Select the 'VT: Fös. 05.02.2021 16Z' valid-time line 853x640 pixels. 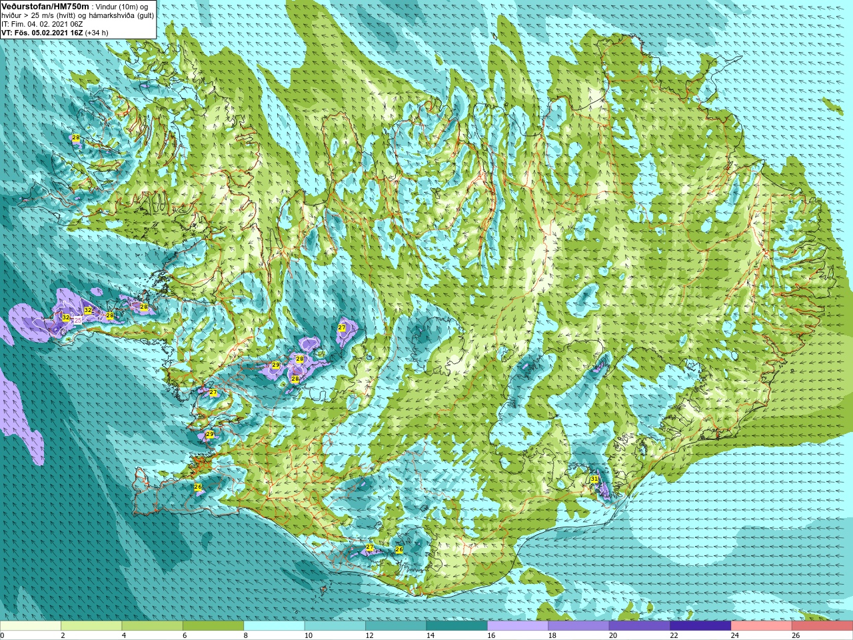pos(42,32)
